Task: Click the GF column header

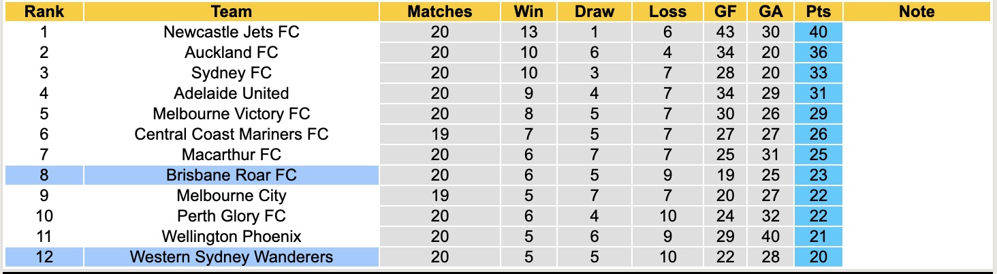Action: (726, 12)
